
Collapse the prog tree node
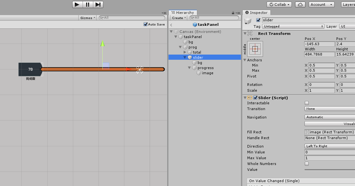click(x=180, y=47)
